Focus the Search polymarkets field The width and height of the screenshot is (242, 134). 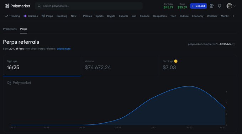point(89,6)
